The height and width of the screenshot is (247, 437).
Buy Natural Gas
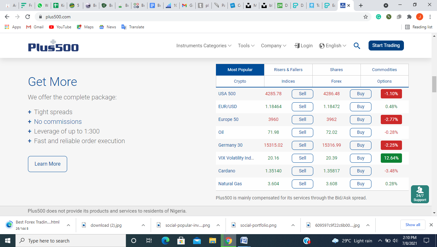(361, 184)
